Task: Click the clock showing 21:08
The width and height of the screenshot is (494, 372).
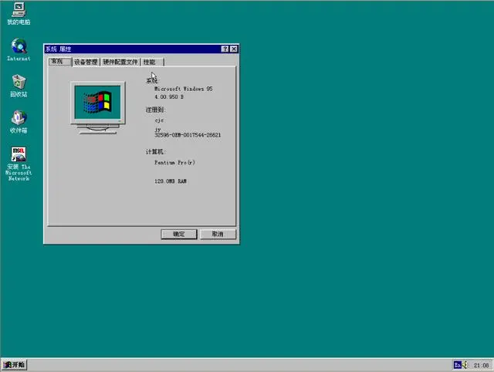Action: 481,365
